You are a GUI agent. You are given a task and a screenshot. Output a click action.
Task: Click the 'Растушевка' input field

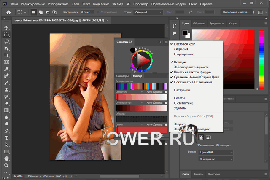click(x=88, y=12)
